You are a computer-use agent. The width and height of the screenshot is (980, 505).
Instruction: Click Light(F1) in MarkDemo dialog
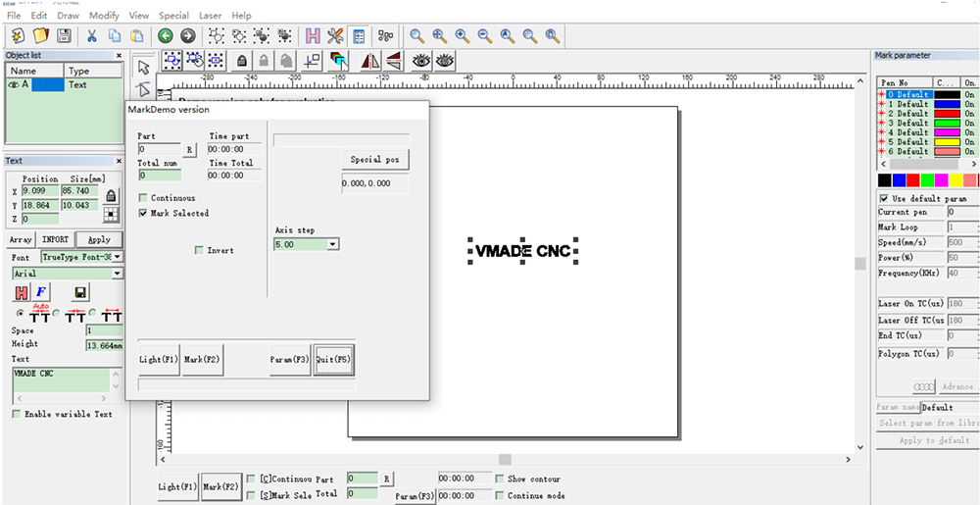coord(159,360)
